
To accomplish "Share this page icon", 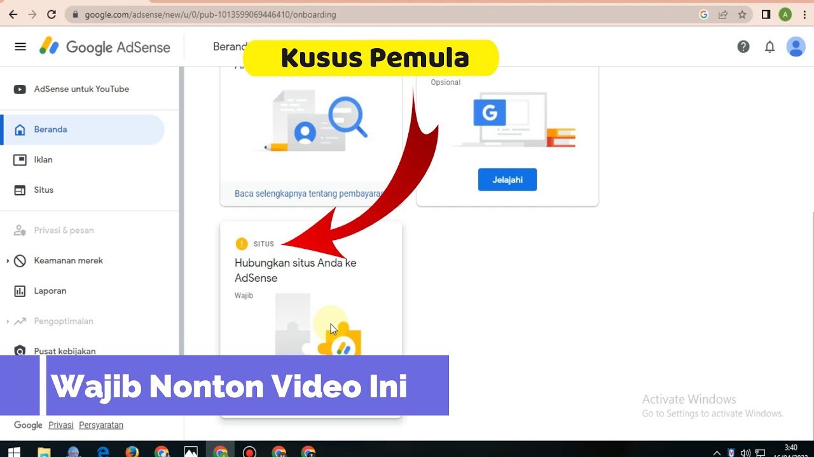I will pos(723,14).
